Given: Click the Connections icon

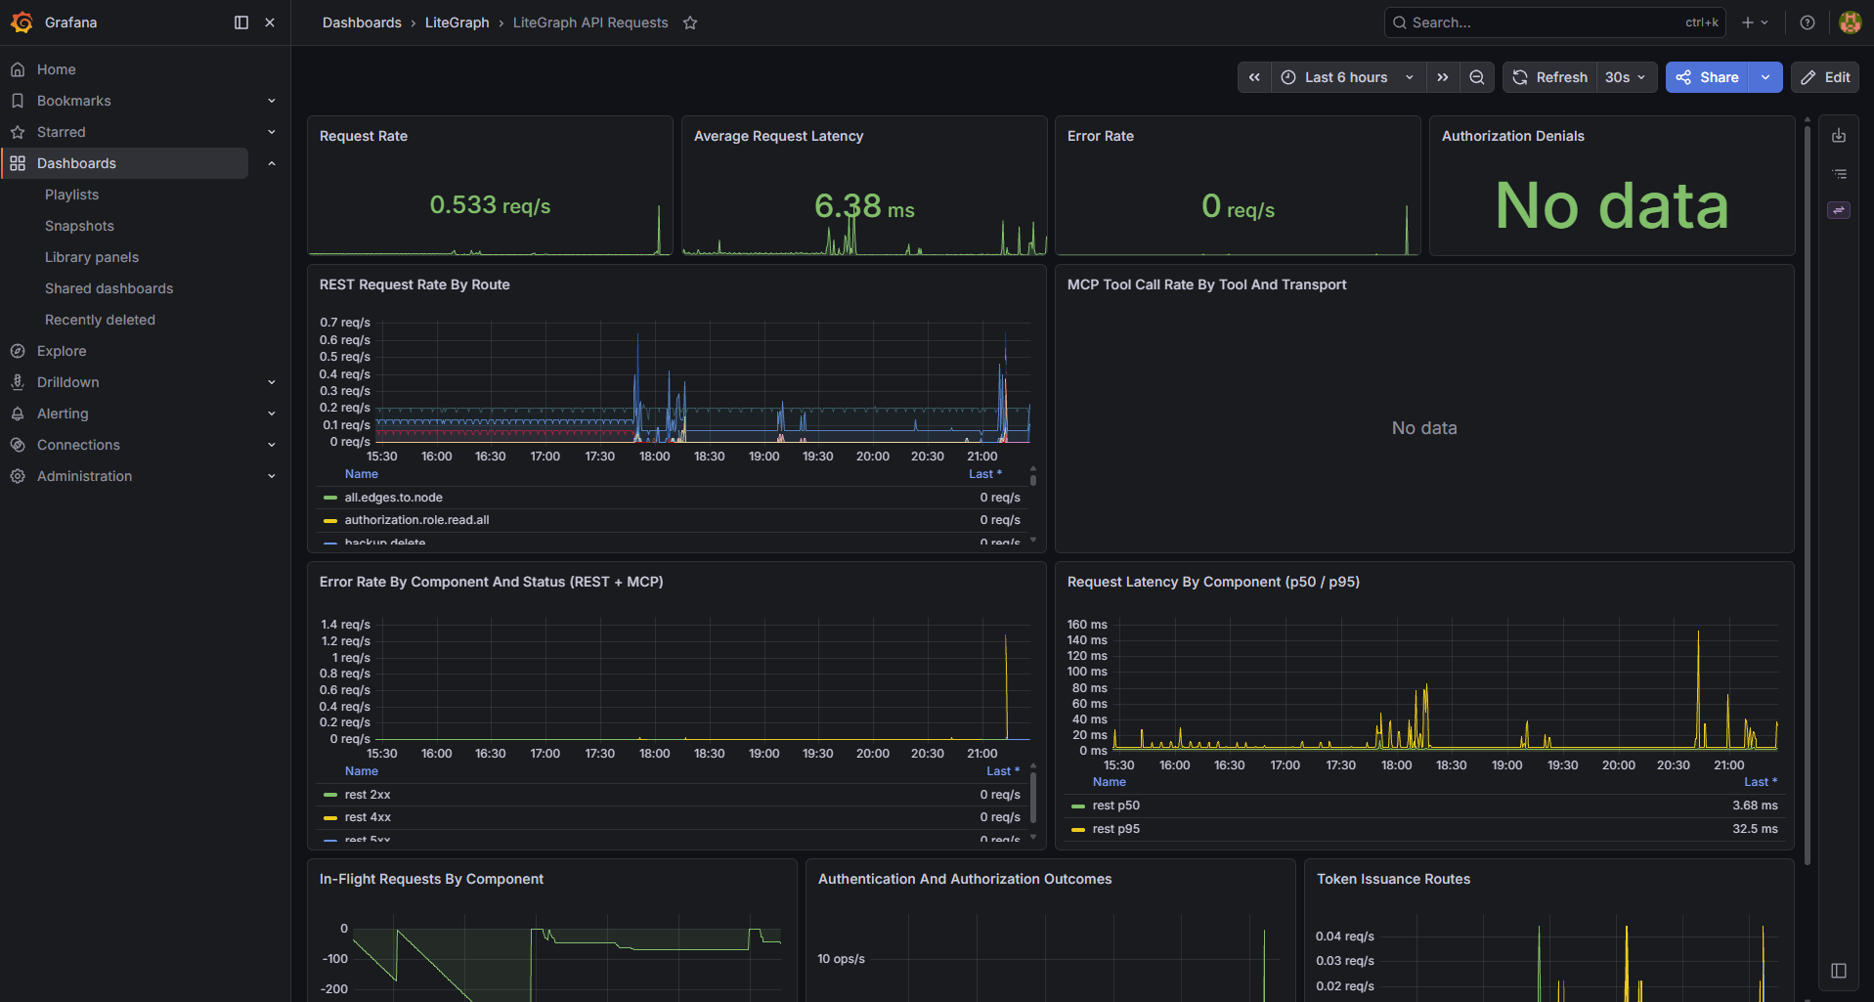Looking at the screenshot, I should (18, 445).
